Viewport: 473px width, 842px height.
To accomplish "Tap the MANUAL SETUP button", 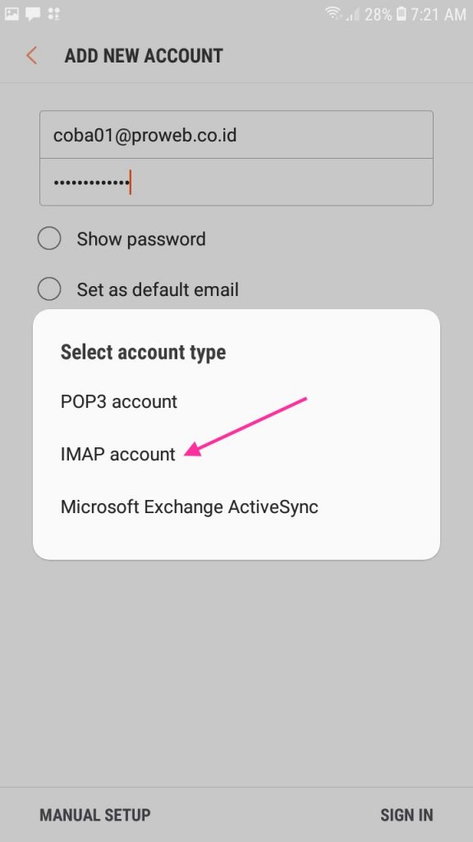I will [95, 815].
